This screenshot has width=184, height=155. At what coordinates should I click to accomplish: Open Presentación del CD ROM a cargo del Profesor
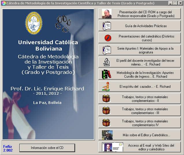coord(140,14)
